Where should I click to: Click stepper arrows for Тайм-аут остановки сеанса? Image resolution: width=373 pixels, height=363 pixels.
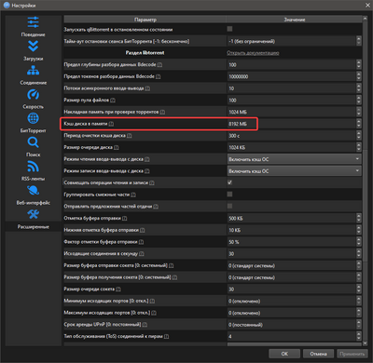[359, 41]
